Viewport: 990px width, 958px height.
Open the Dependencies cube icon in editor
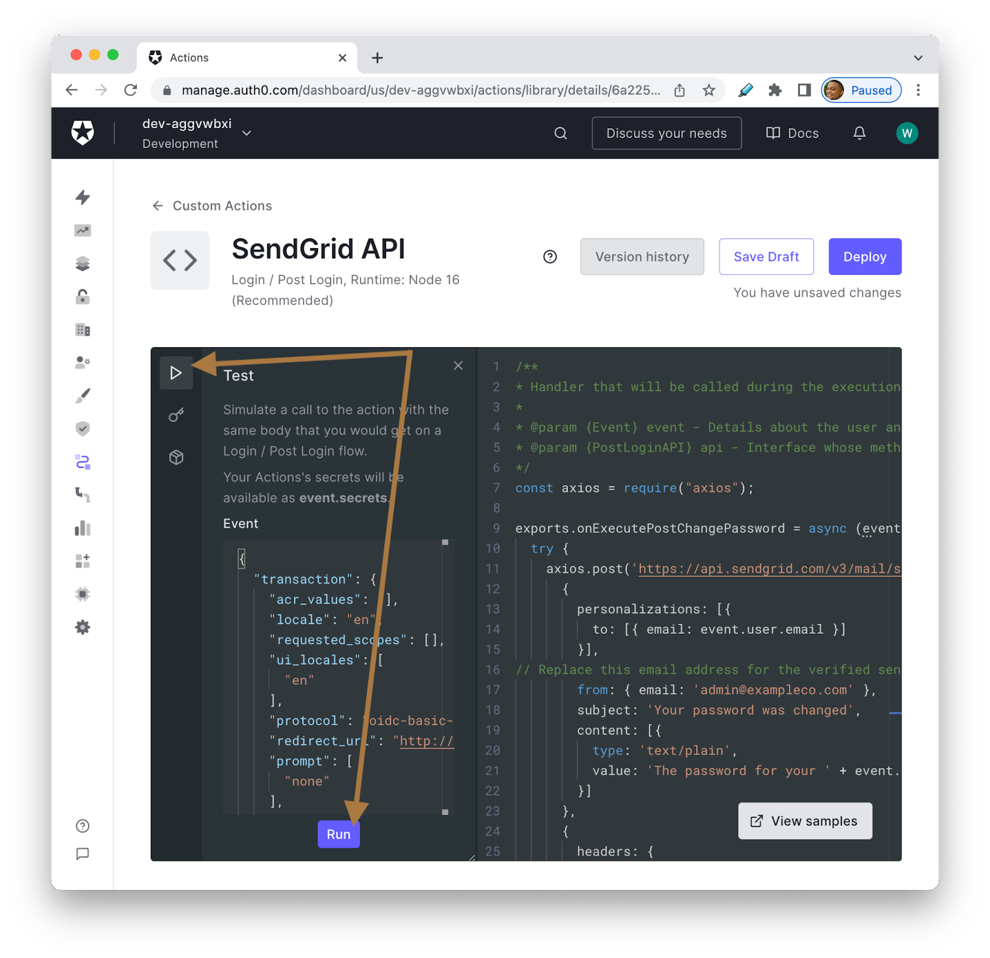pyautogui.click(x=176, y=457)
